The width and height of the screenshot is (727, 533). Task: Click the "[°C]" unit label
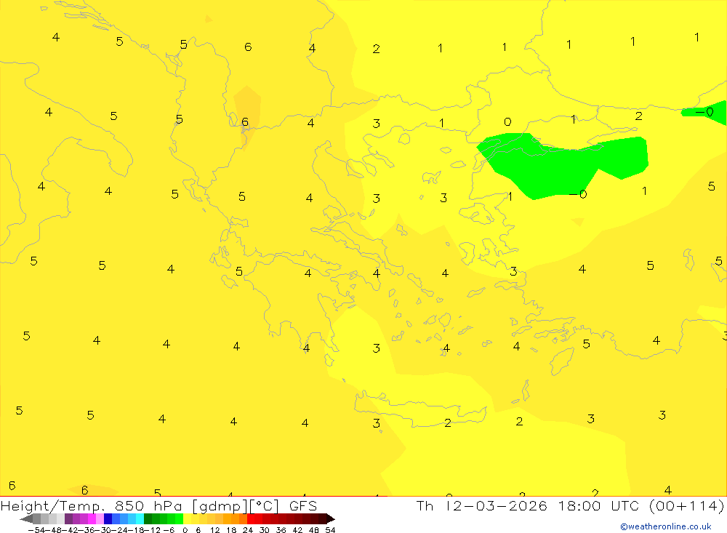pyautogui.click(x=265, y=506)
